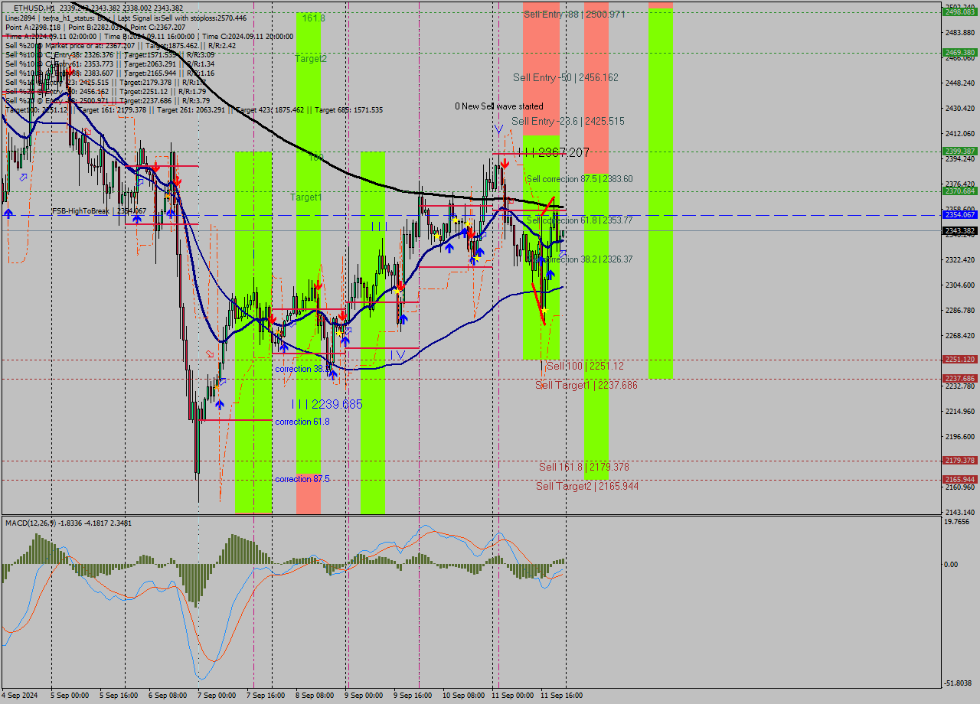Screen dimensions: 980x704
Task: Click the current price tag 2343.382
Action: click(x=959, y=230)
